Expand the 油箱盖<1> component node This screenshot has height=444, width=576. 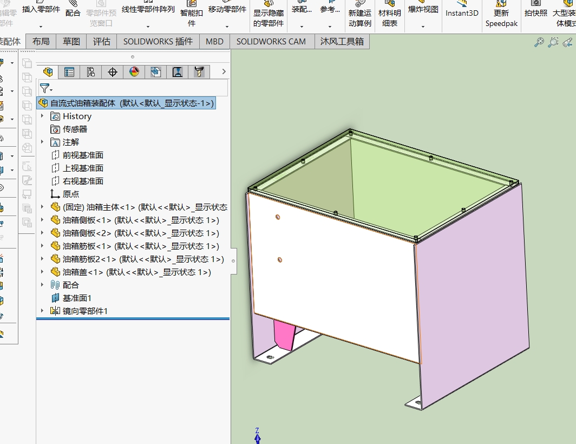pos(43,272)
